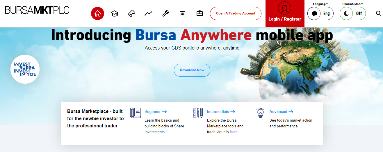Open the Advanced section link
Screen dimensions: 383x152
[281, 112]
